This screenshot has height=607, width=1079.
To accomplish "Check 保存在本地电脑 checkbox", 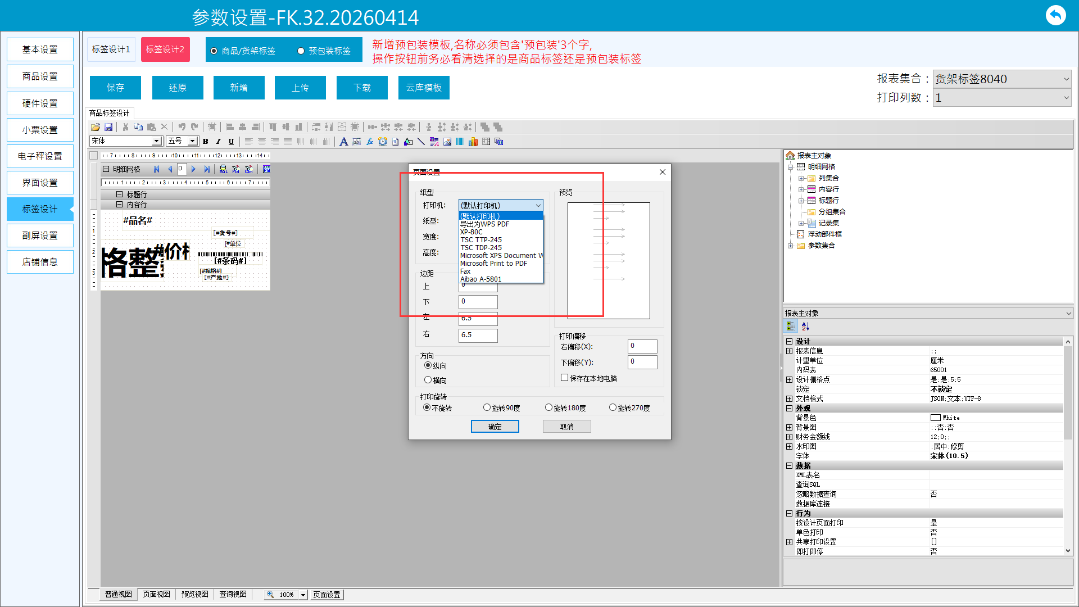I will [x=564, y=378].
